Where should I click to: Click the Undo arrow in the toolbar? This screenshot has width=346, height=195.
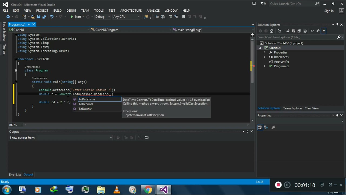pos(52,17)
